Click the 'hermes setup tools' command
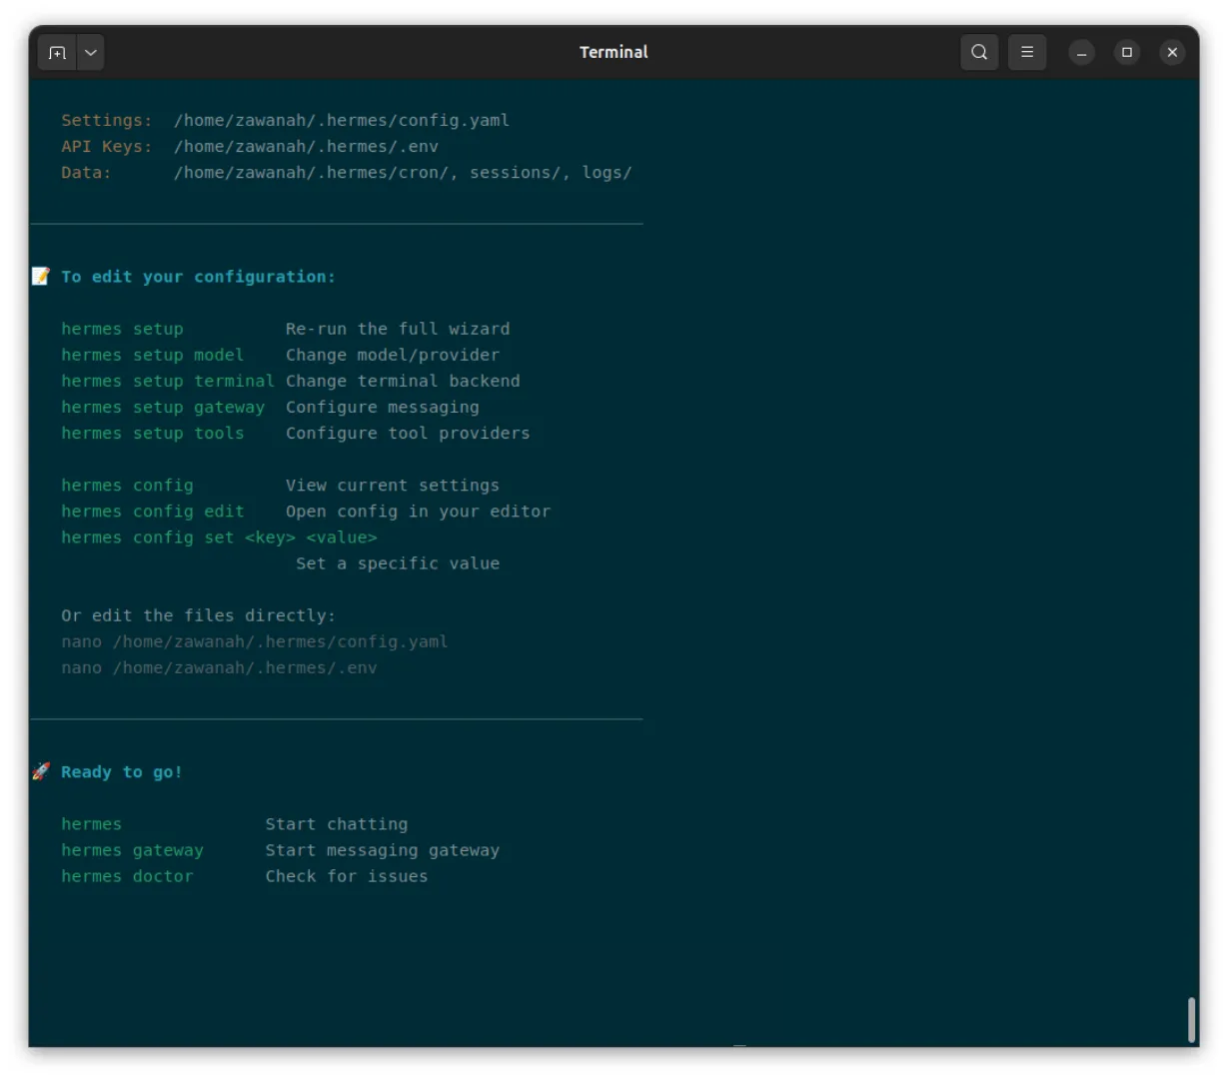Image resolution: width=1228 pixels, height=1079 pixels. [x=152, y=433]
